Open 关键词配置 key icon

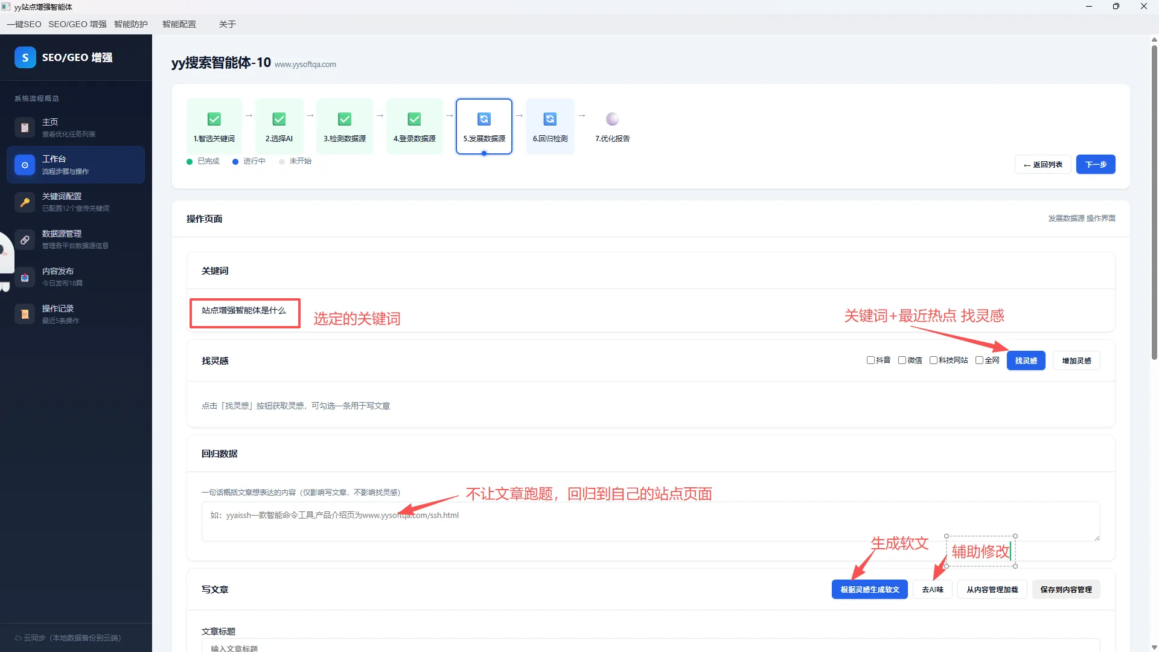pyautogui.click(x=25, y=202)
